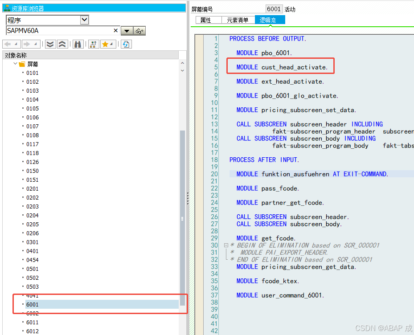Select screen 6011 in the object list
This screenshot has height=335, width=414.
[33, 322]
